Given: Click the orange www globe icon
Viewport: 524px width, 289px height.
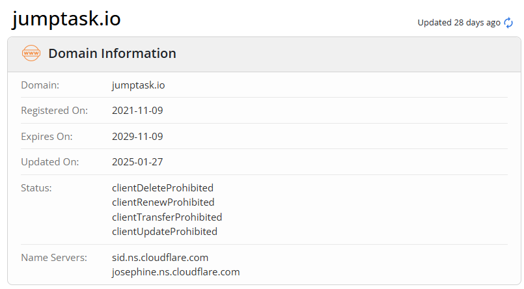Looking at the screenshot, I should point(31,53).
